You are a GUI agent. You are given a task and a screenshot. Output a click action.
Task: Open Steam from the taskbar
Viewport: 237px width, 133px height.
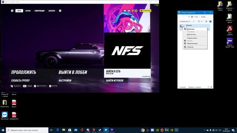(100, 130)
